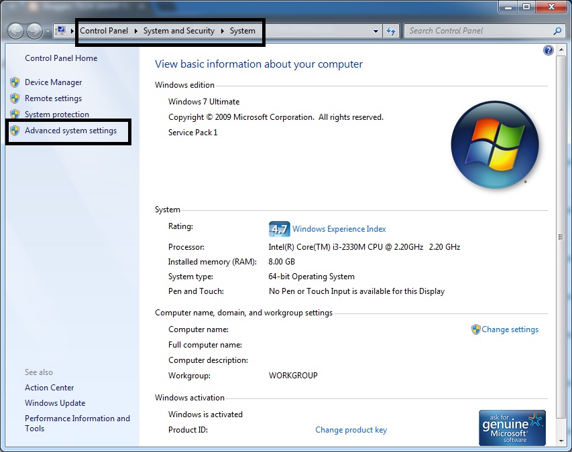Open Windows Experience Index link
Image resolution: width=572 pixels, height=452 pixels.
pyautogui.click(x=339, y=229)
